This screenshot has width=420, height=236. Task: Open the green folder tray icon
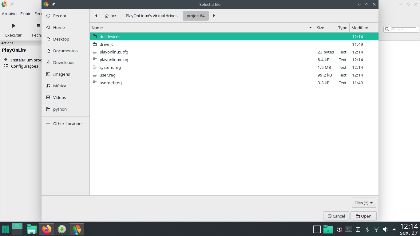click(x=328, y=229)
